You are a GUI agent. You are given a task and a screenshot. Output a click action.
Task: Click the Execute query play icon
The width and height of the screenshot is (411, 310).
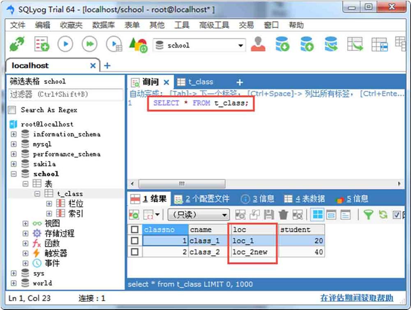tap(65, 44)
